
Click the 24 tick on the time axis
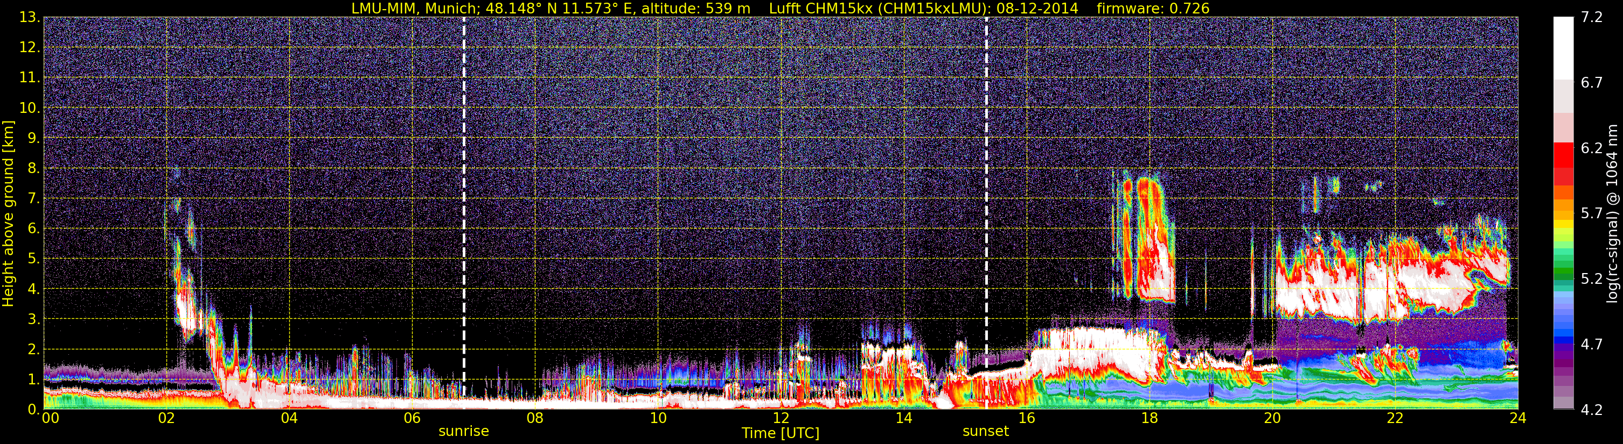(1518, 418)
